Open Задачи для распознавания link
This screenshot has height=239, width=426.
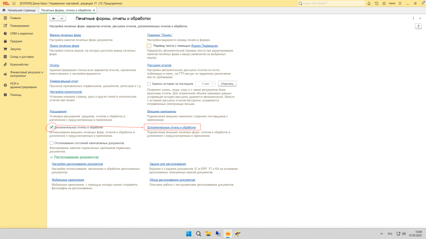168,164
